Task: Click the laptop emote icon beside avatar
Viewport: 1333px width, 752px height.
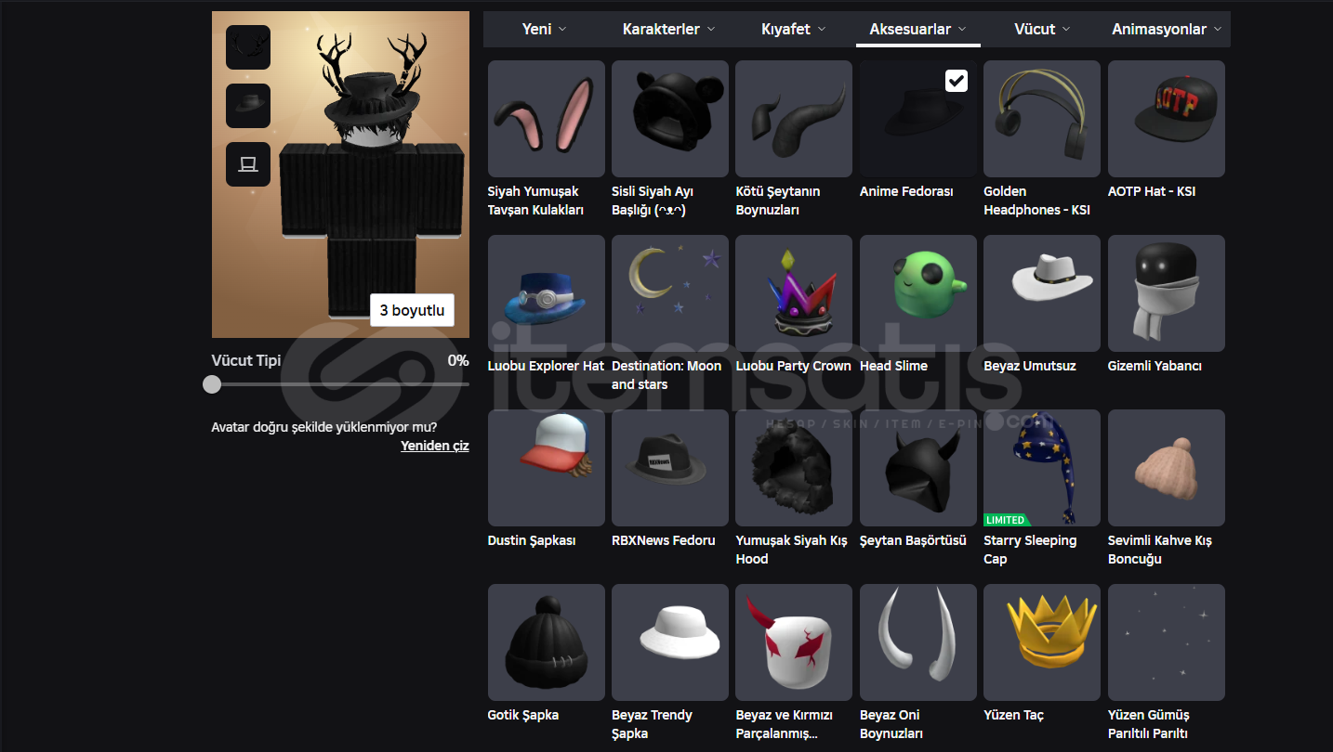Action: click(248, 164)
